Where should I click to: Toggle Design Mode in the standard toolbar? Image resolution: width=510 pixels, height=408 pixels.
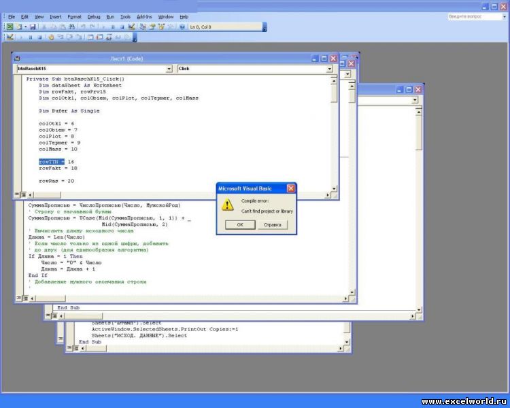point(131,27)
